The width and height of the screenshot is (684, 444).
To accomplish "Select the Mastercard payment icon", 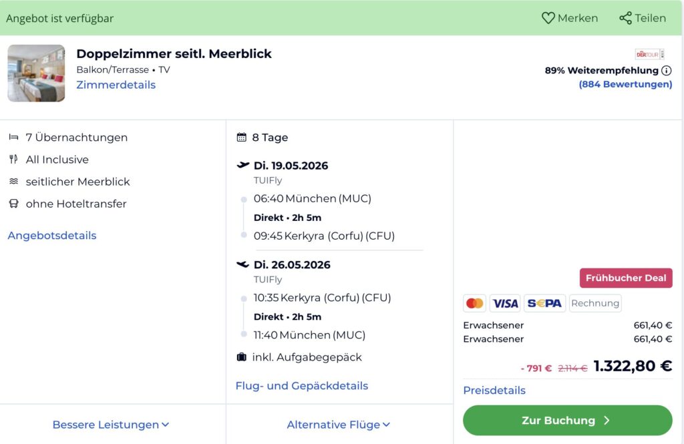I will point(474,303).
